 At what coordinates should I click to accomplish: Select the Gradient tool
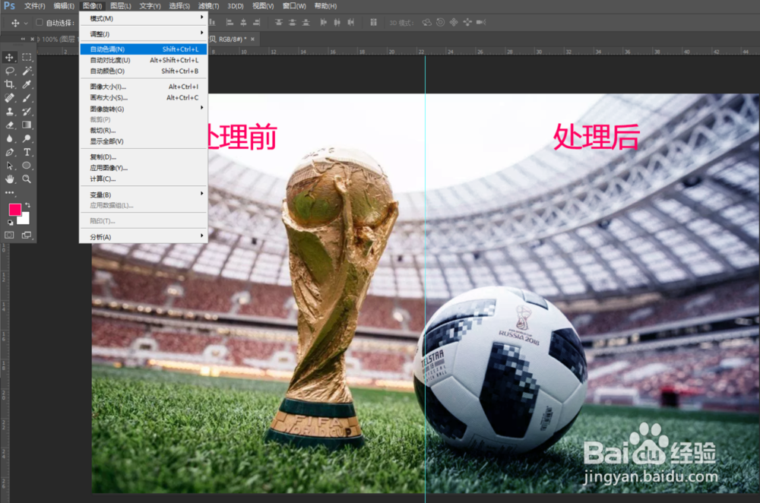[x=27, y=125]
